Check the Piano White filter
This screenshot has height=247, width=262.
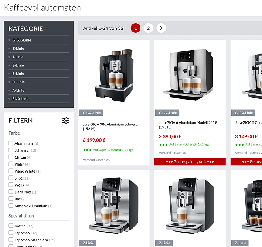[11, 171]
